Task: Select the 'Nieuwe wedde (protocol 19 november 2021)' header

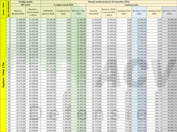Action: (x=109, y=2)
